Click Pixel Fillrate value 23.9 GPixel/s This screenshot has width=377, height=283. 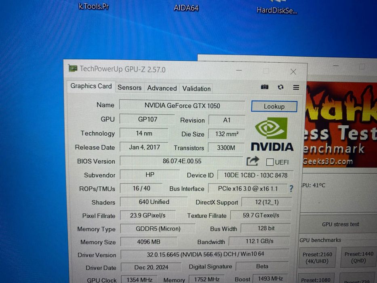point(147,215)
